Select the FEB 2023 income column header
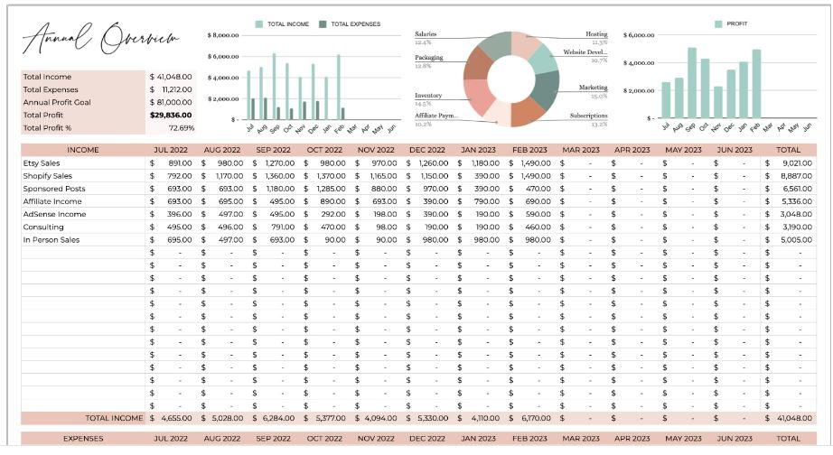 [x=529, y=150]
